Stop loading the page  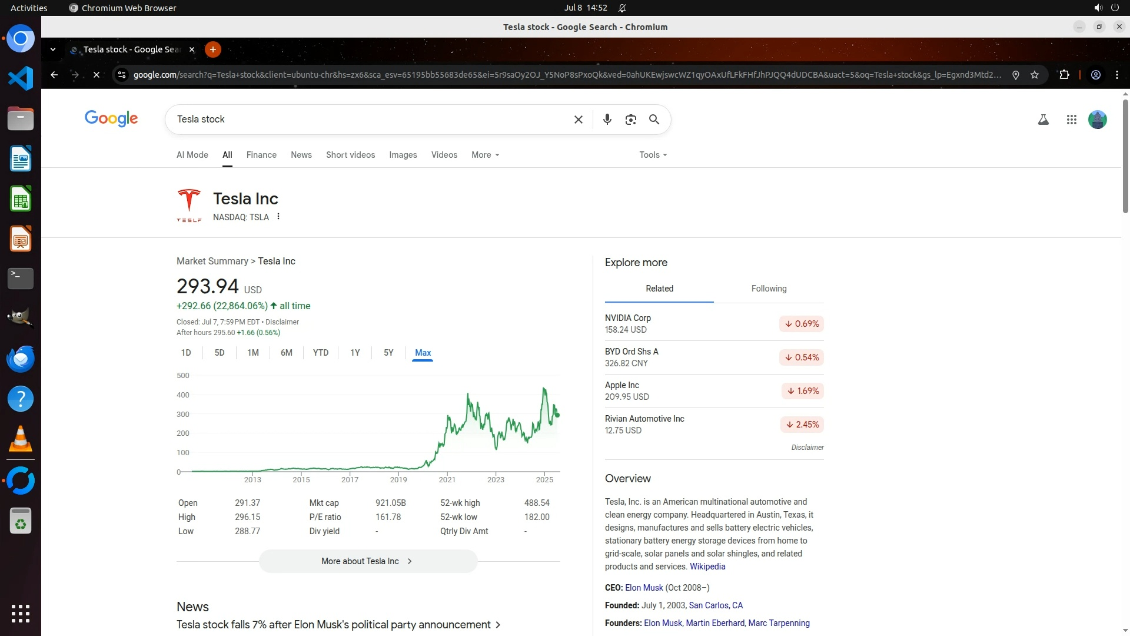tap(97, 75)
